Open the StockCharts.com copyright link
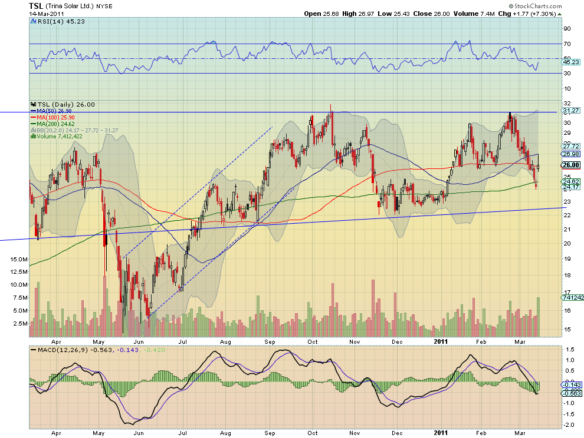The height and width of the screenshot is (438, 584). tap(535, 6)
